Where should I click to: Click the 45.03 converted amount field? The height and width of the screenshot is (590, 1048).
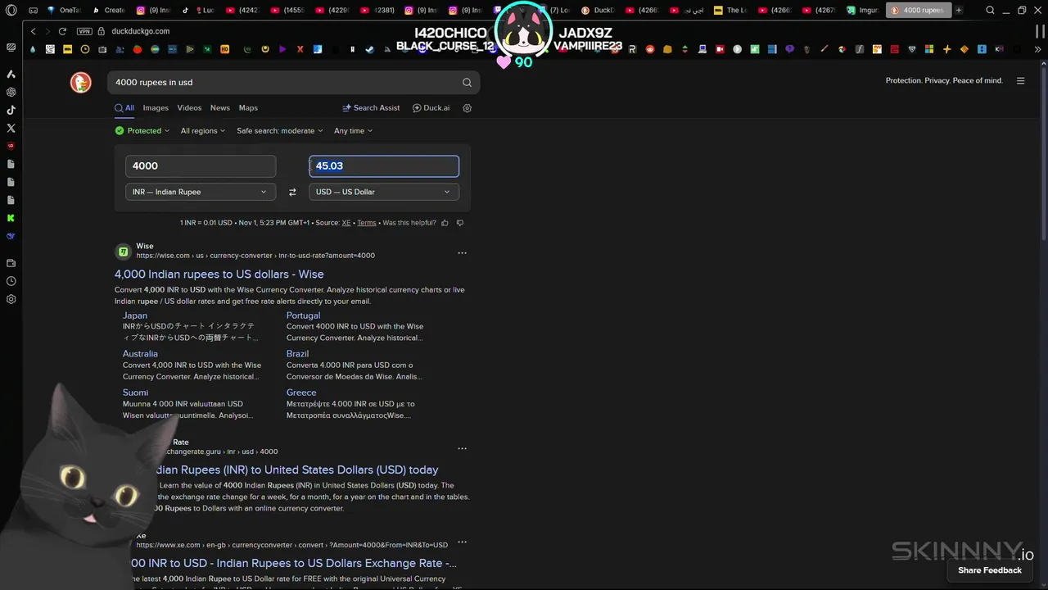pyautogui.click(x=384, y=166)
